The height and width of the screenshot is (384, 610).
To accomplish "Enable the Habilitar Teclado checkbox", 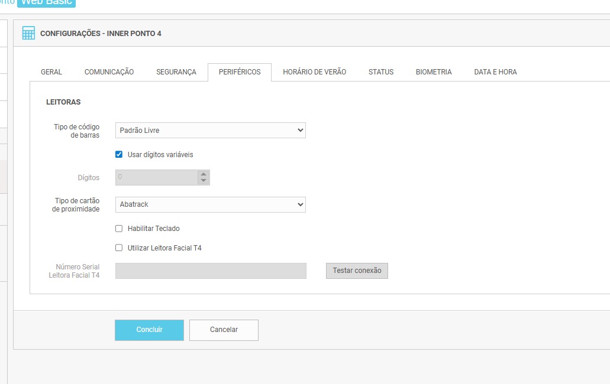I will (x=119, y=229).
